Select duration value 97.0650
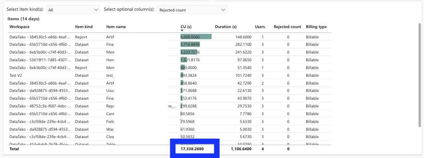 [244, 59]
